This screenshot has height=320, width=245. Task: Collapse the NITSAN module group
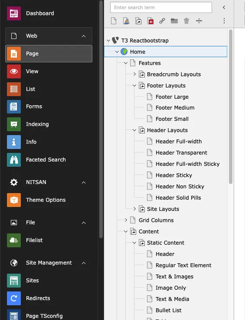(x=84, y=182)
